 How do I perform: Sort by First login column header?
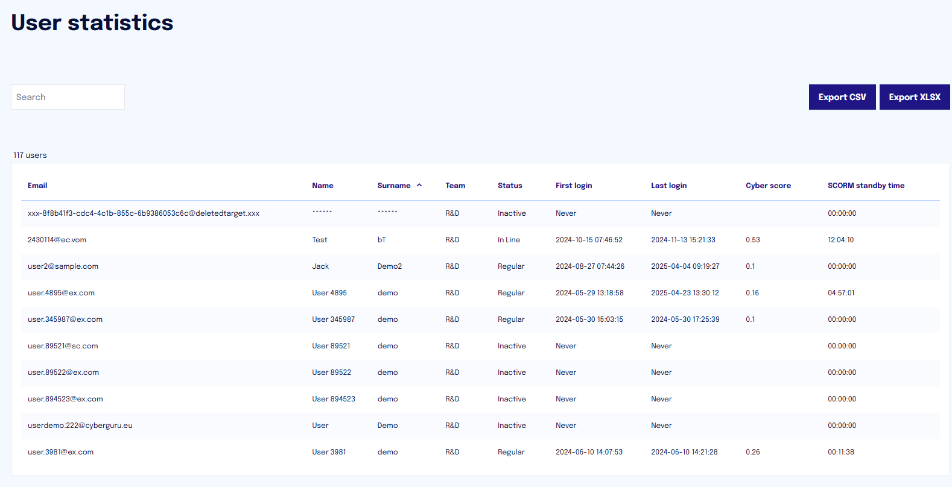tap(574, 186)
